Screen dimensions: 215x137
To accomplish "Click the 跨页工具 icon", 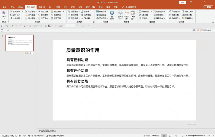I will [52, 18].
